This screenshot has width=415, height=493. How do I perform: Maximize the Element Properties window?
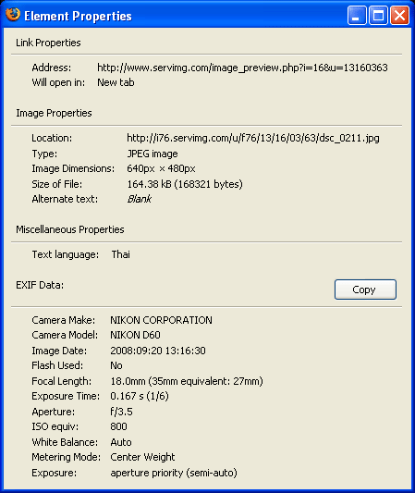point(378,15)
